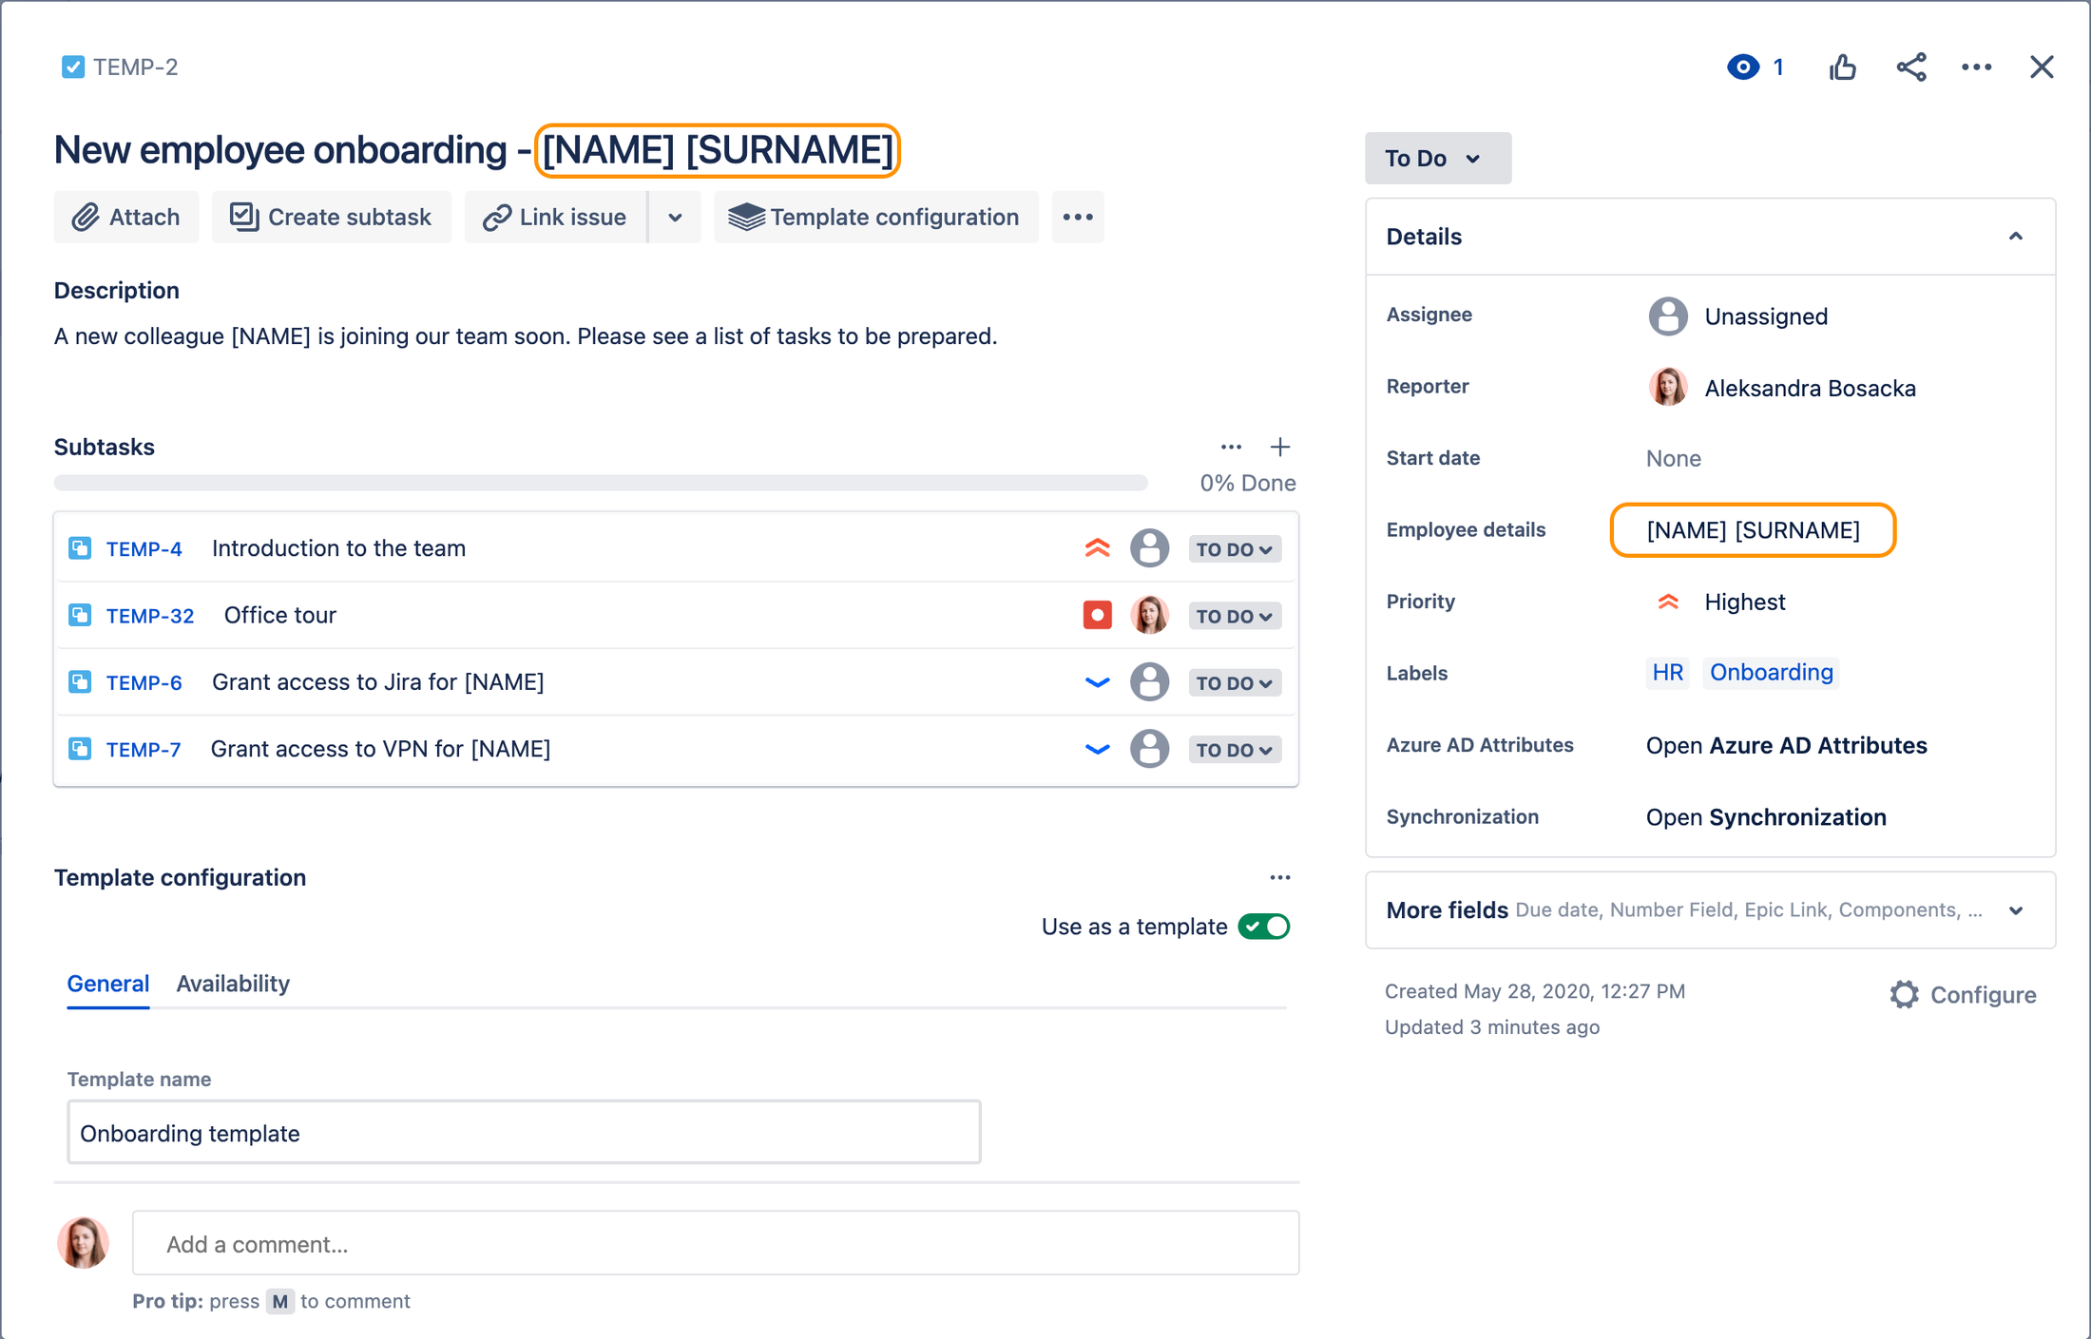Click the 0% Done progress label
This screenshot has width=2091, height=1339.
pos(1247,483)
